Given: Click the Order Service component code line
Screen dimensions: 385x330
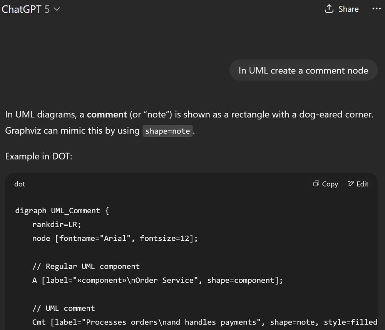Looking at the screenshot, I should pos(157,280).
